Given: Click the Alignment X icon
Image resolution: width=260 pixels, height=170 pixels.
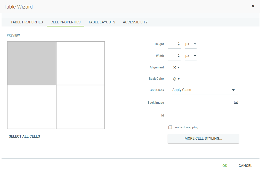Looking at the screenshot, I should point(175,67).
